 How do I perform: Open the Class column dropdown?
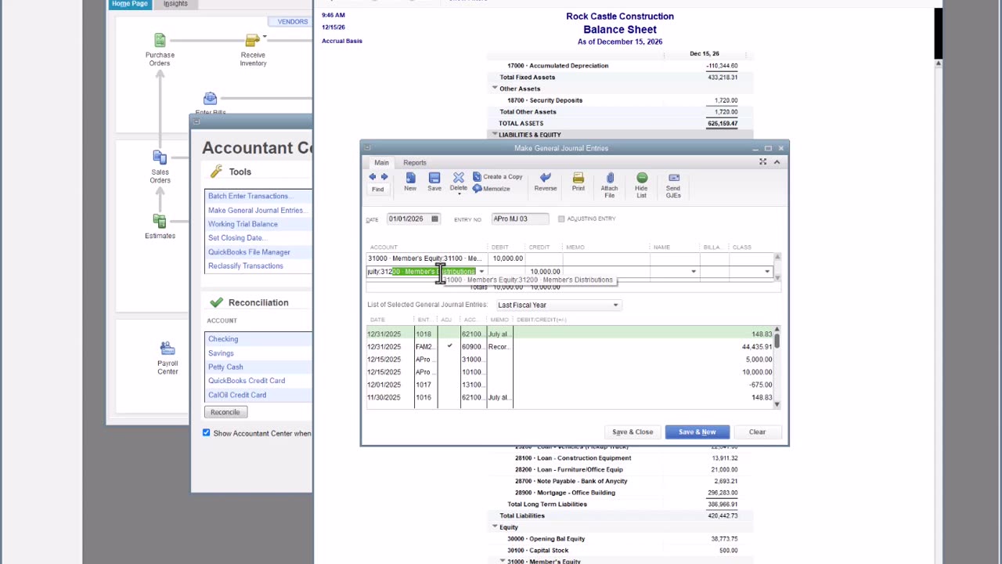click(x=766, y=272)
